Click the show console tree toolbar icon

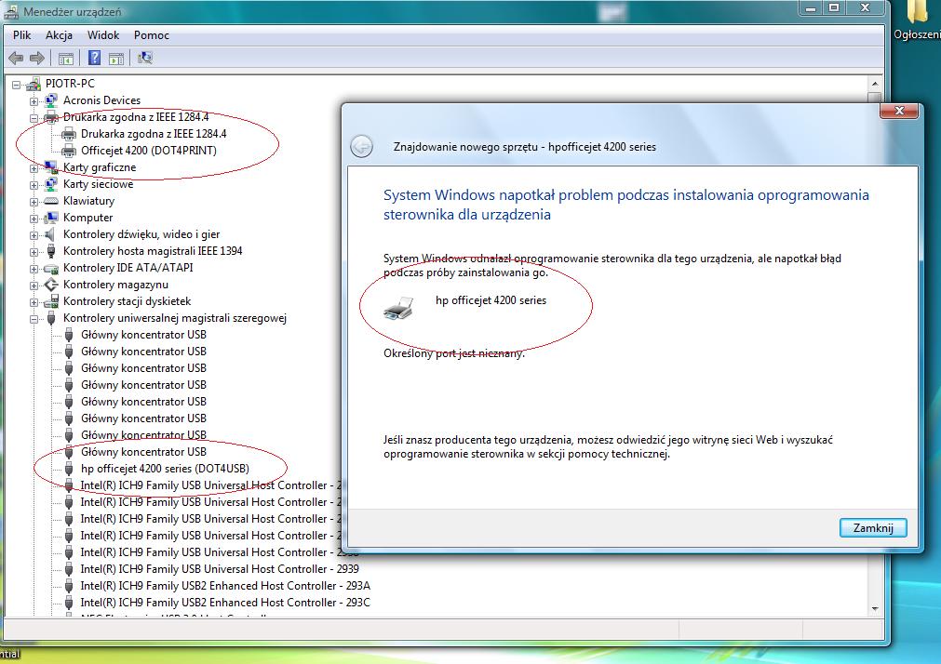(66, 59)
